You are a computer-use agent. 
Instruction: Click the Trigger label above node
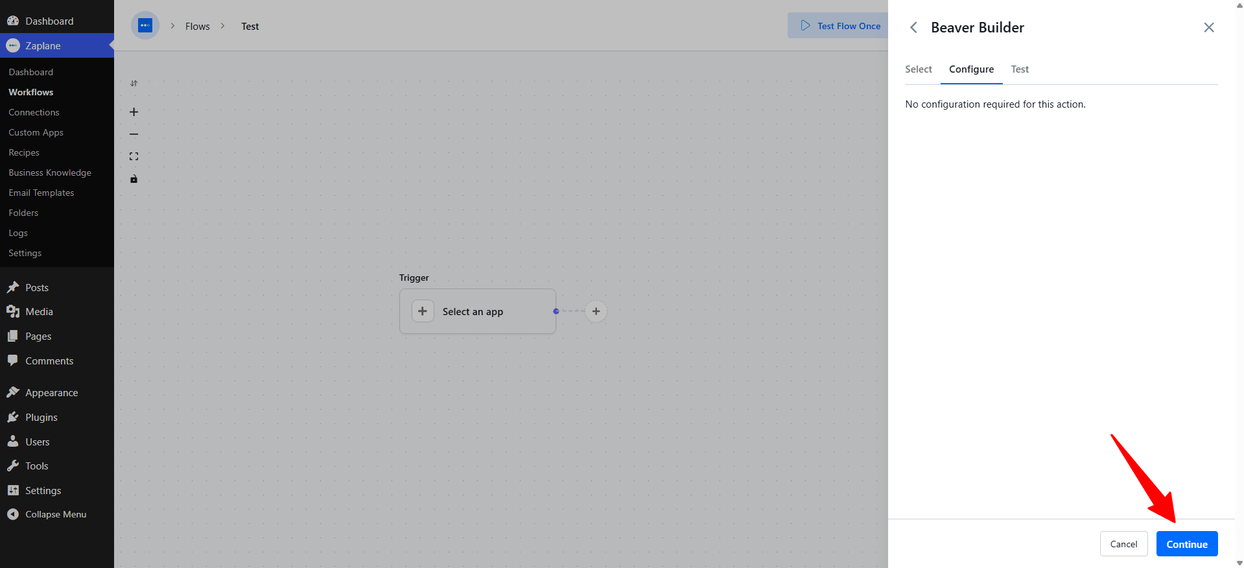tap(414, 278)
